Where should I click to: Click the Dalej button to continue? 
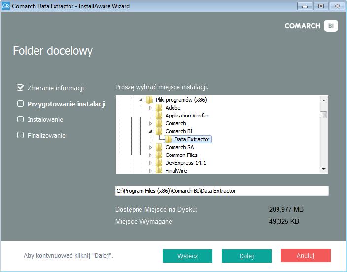point(246,256)
